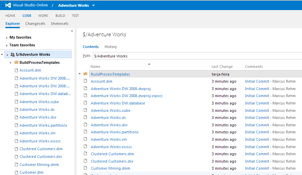The height and width of the screenshot is (175, 302).
Task: Click the file icon of Adventure Works.sln in tree
Action: pos(16,133)
